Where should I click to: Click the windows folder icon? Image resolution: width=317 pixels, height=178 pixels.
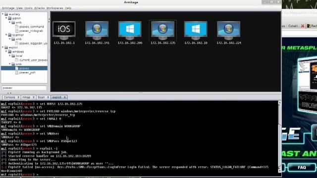pyautogui.click(x=10, y=51)
